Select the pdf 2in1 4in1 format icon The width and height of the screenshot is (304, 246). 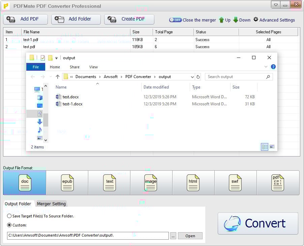coord(277,183)
